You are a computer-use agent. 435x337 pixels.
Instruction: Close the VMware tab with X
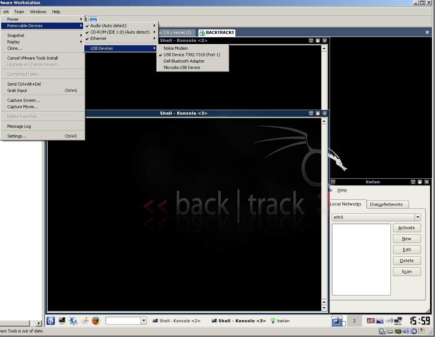coord(427,32)
